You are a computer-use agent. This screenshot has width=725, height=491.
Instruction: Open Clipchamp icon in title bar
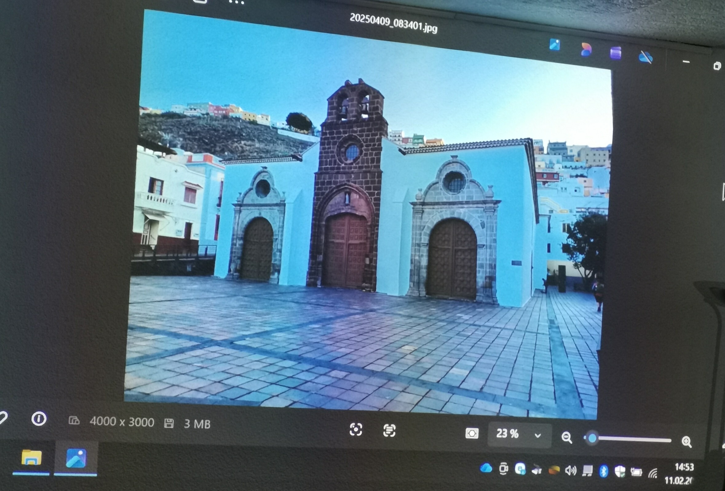click(x=616, y=53)
